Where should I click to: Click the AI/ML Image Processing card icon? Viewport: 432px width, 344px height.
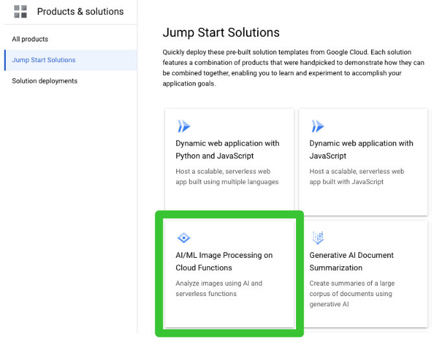tap(184, 238)
